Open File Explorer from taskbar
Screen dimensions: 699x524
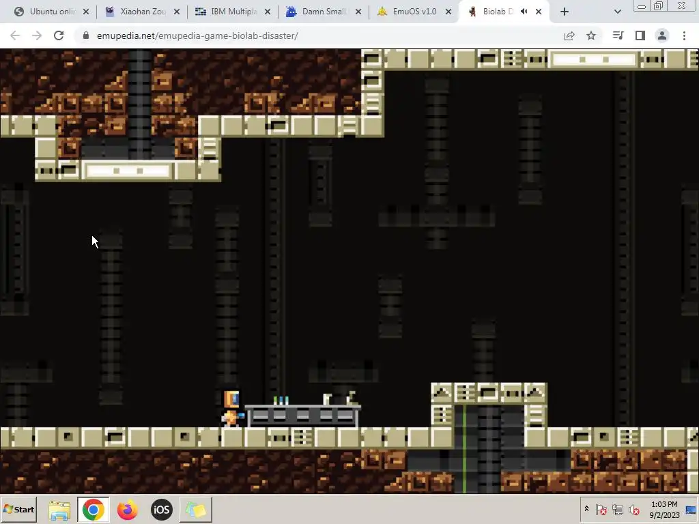coord(59,510)
